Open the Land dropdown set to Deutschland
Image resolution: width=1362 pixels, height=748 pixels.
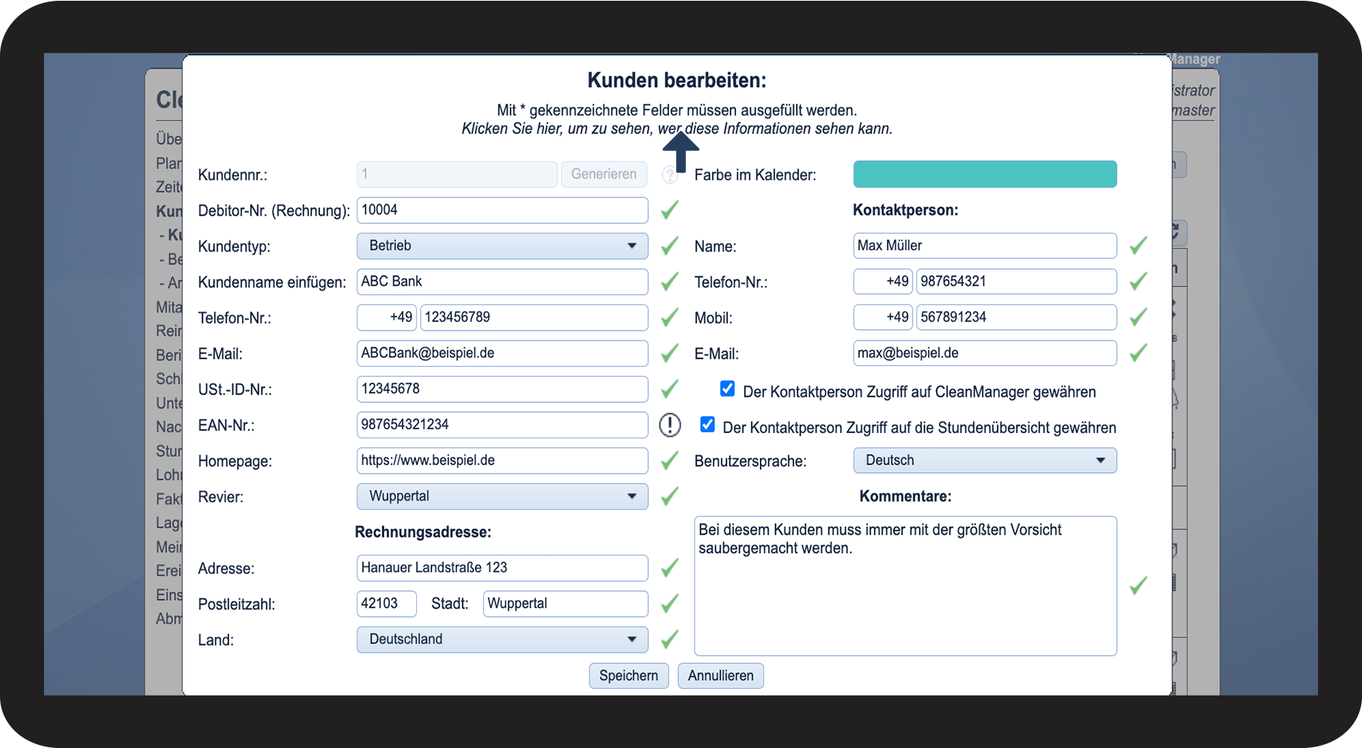click(x=502, y=639)
